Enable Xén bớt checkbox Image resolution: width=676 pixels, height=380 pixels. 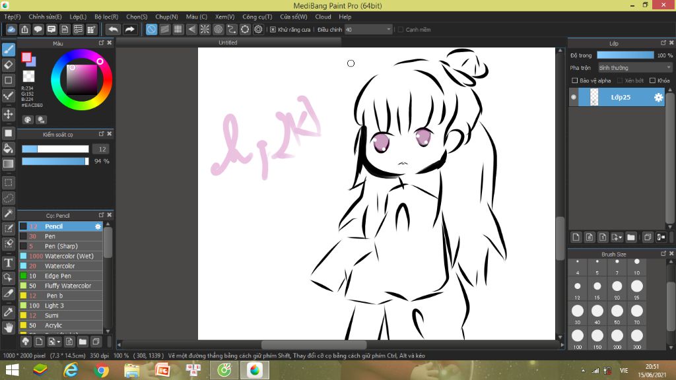tap(619, 80)
